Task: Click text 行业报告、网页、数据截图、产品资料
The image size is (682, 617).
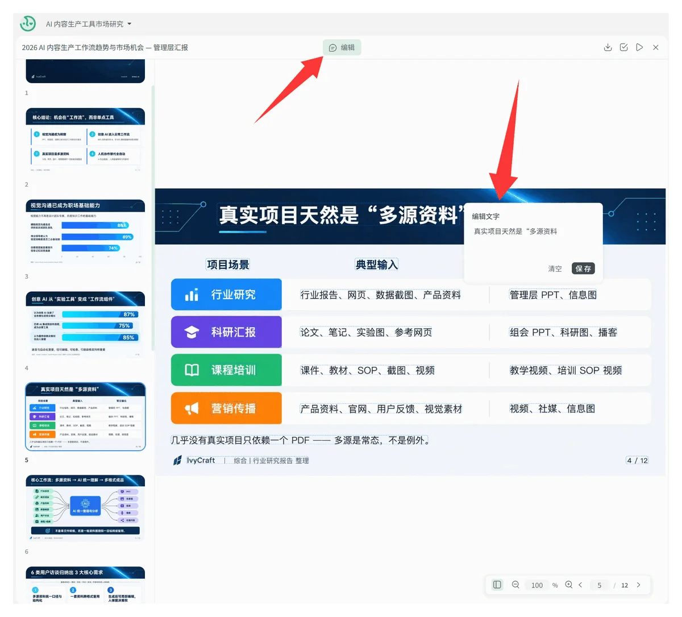Action: 380,295
